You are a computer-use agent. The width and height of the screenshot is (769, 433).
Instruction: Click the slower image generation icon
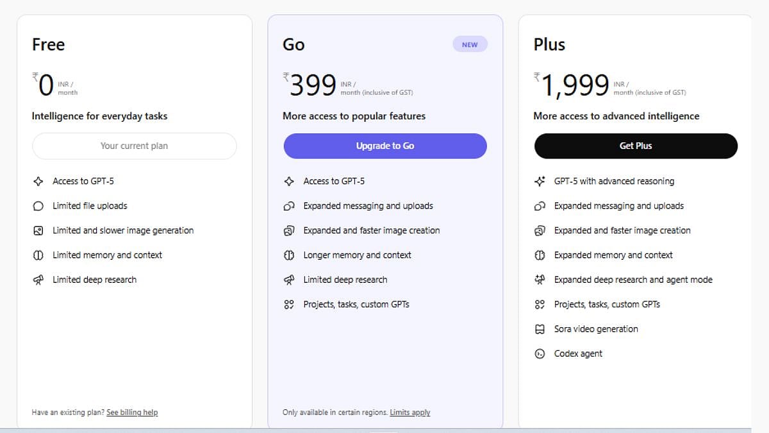point(38,230)
